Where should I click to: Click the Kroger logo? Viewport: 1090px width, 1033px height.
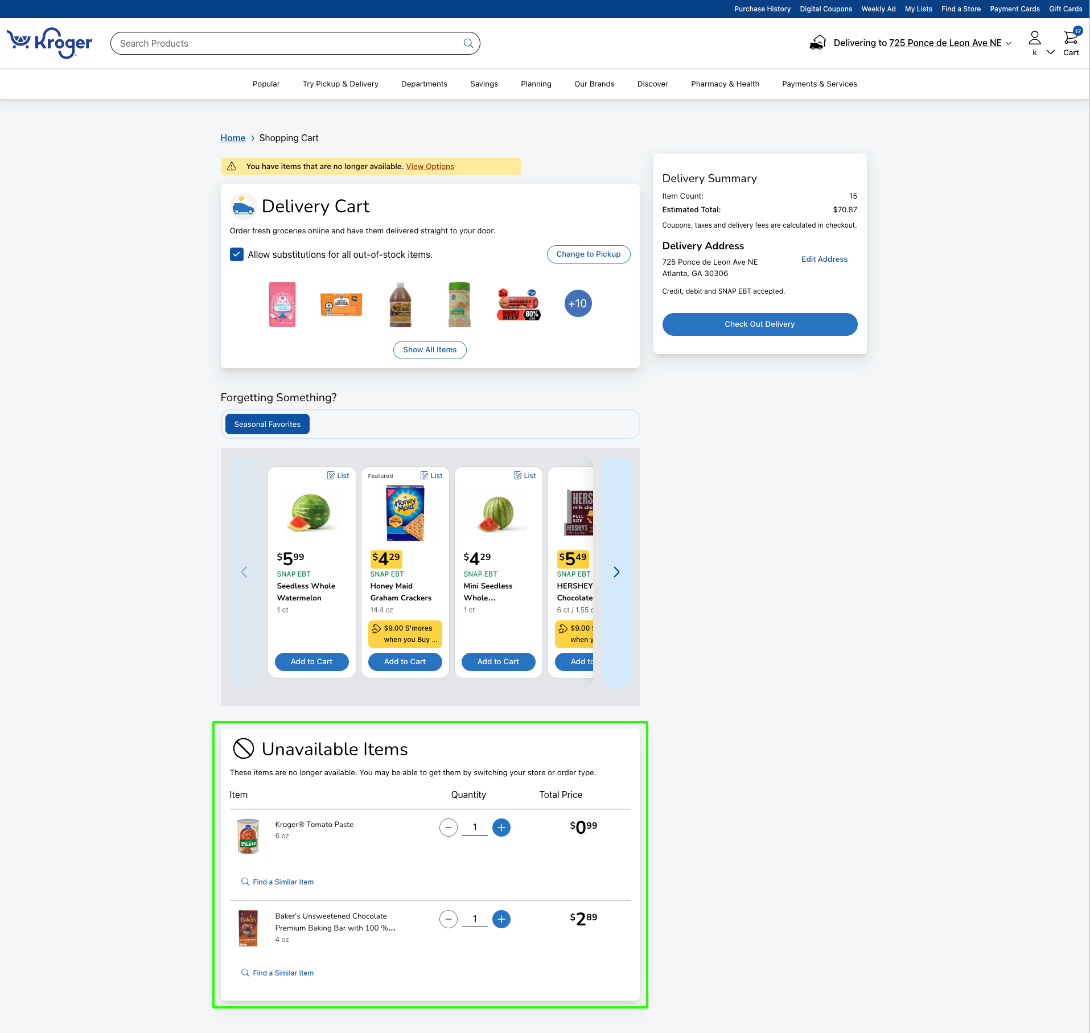[50, 43]
